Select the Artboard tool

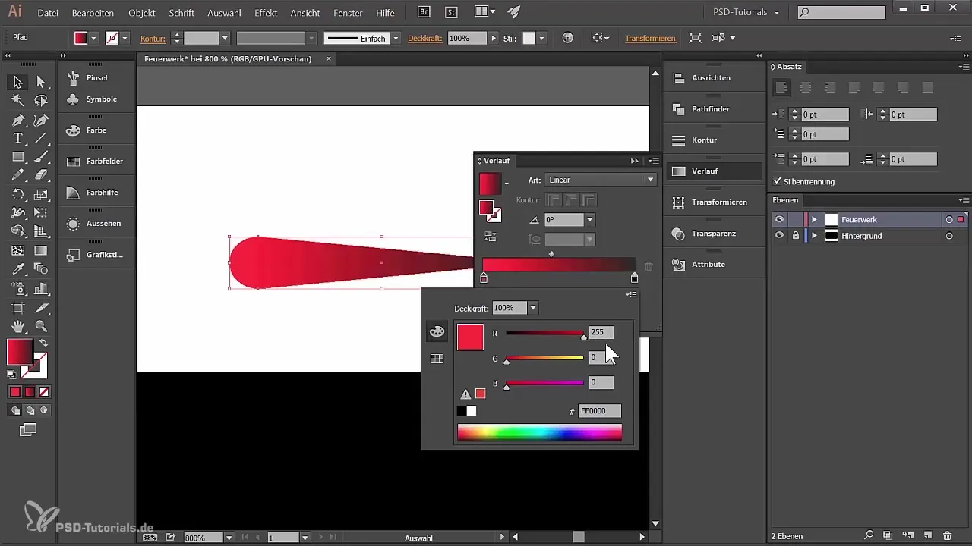click(18, 308)
